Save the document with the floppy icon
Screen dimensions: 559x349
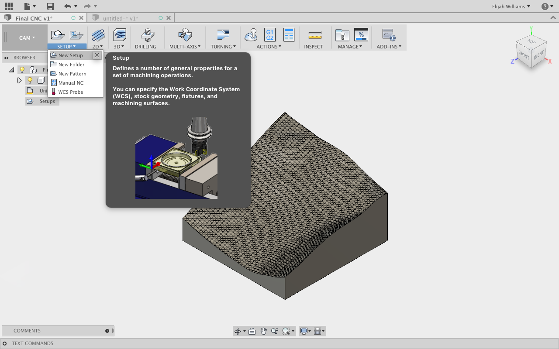(x=50, y=6)
